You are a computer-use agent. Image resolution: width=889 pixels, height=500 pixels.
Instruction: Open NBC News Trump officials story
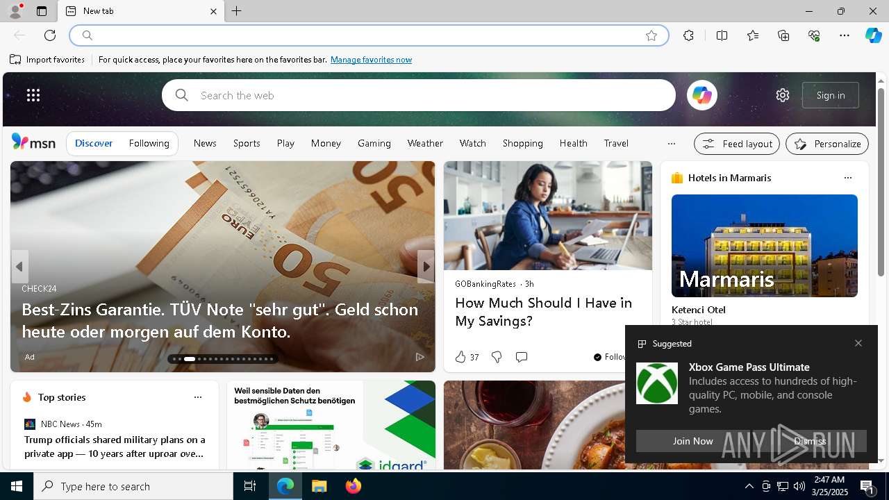tap(115, 447)
